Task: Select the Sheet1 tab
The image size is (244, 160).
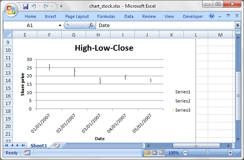Action: pyautogui.click(x=39, y=146)
